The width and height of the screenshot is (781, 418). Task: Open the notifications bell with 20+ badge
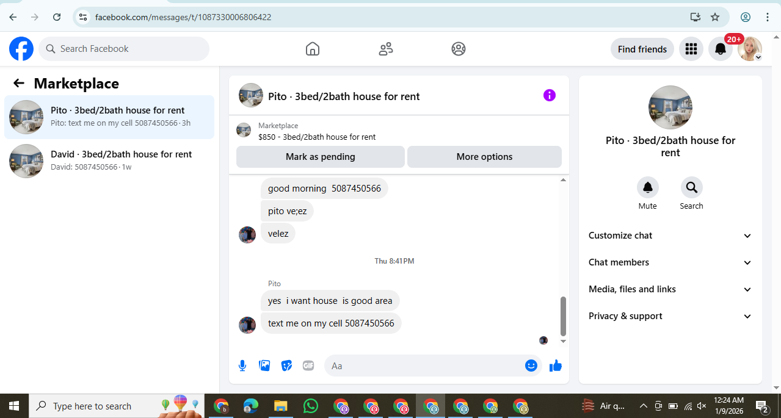721,49
